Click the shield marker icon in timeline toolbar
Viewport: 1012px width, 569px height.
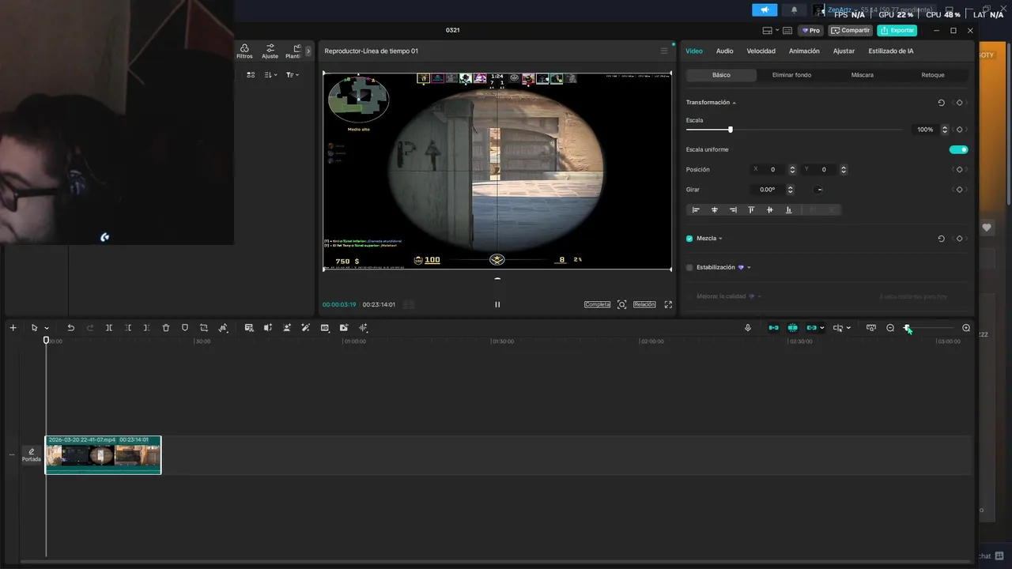tap(185, 328)
